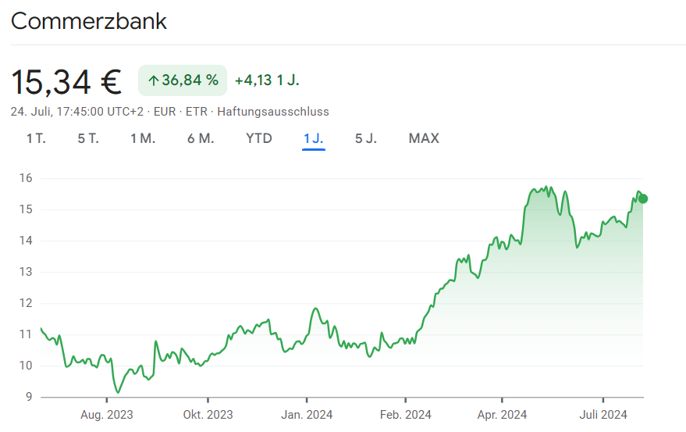This screenshot has width=686, height=432.
Task: Click the active 1 J. tab
Action: point(313,138)
